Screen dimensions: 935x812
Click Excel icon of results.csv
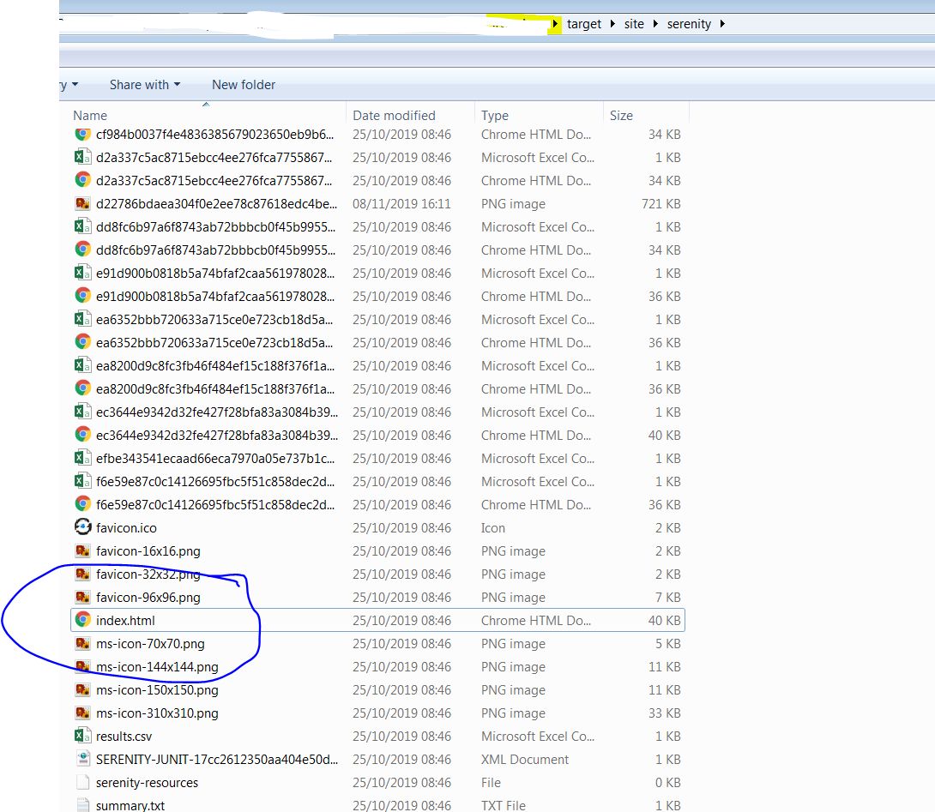[x=83, y=737]
